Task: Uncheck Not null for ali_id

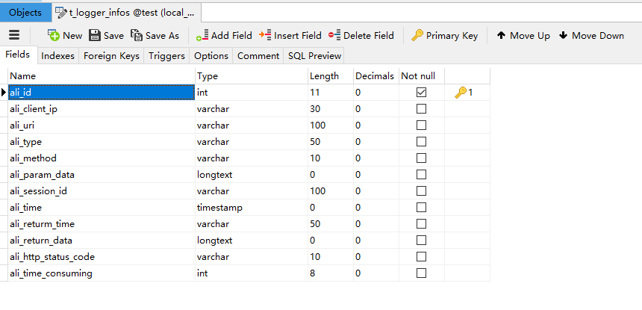Action: pyautogui.click(x=421, y=93)
